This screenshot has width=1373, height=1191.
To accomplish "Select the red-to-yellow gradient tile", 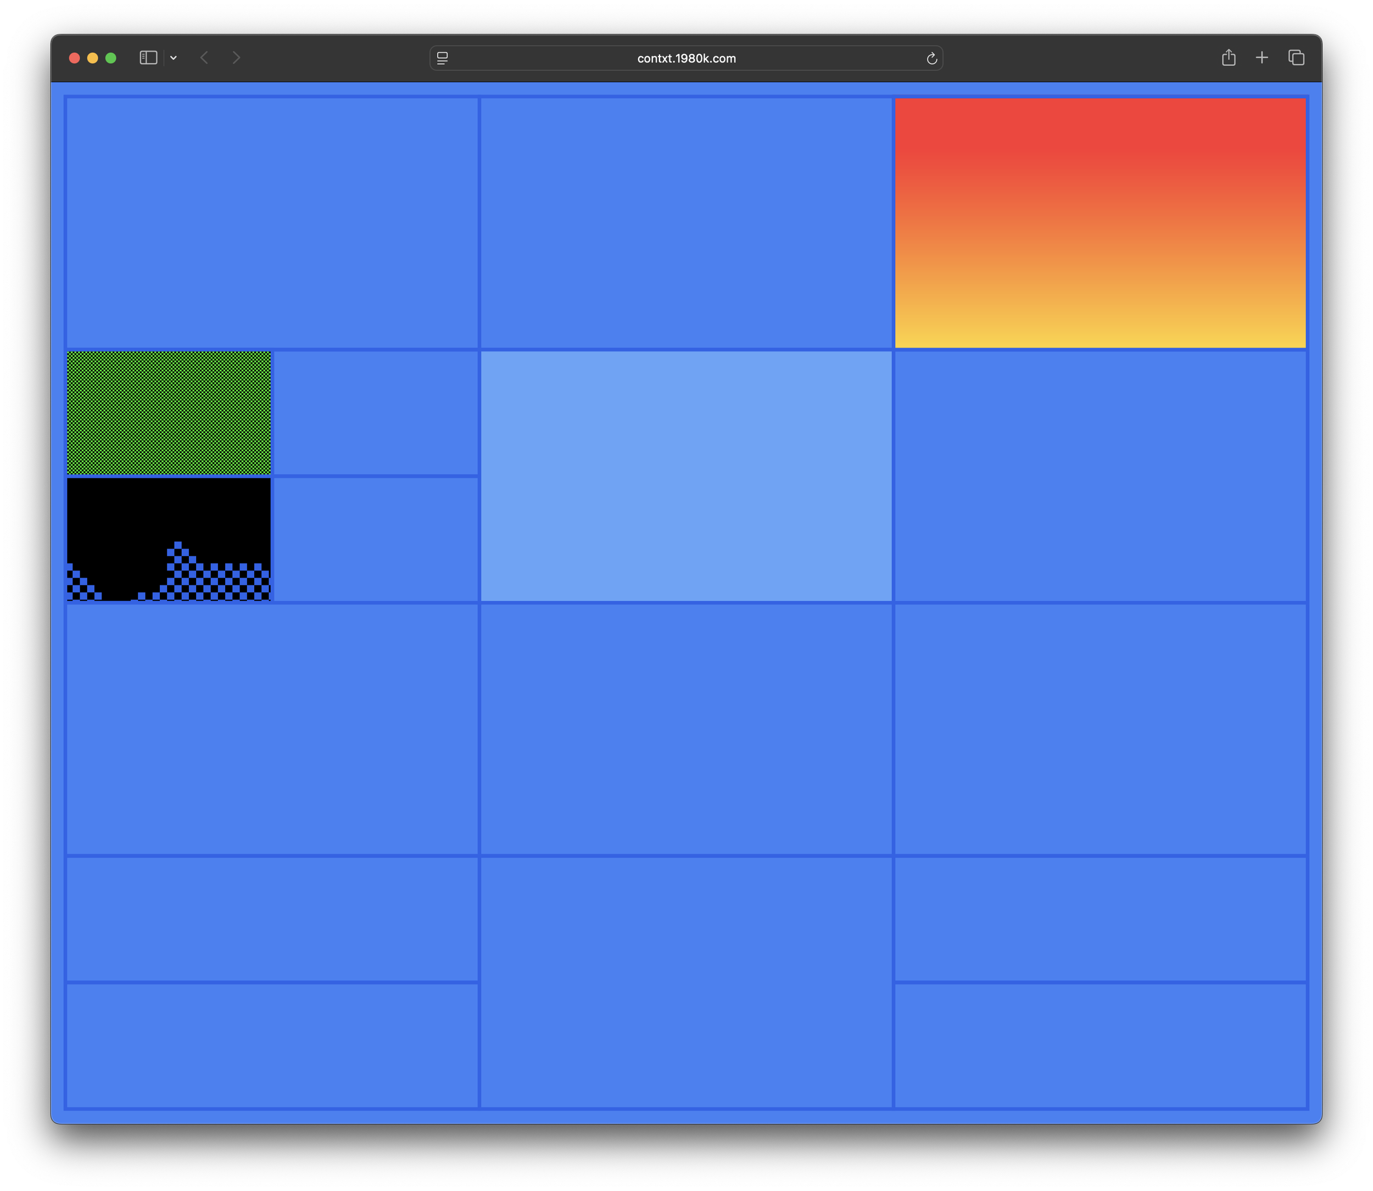I will 1100,222.
